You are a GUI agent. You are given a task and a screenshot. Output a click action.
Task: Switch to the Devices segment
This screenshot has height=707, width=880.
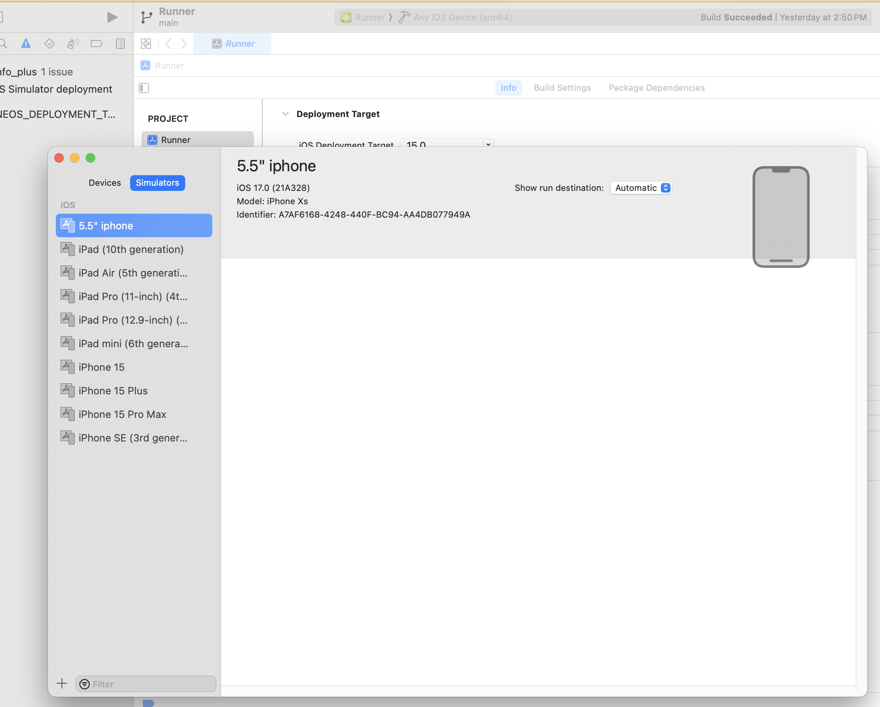tap(105, 183)
